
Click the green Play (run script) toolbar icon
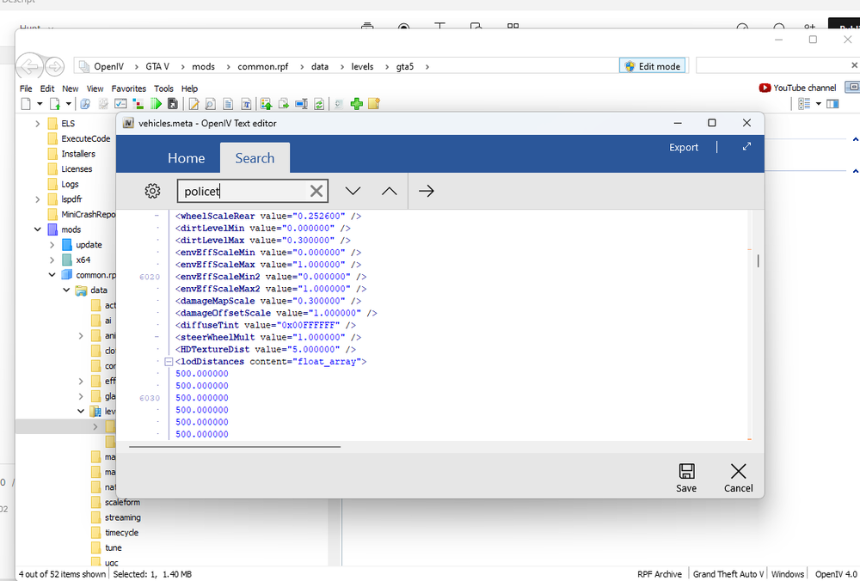tap(157, 103)
